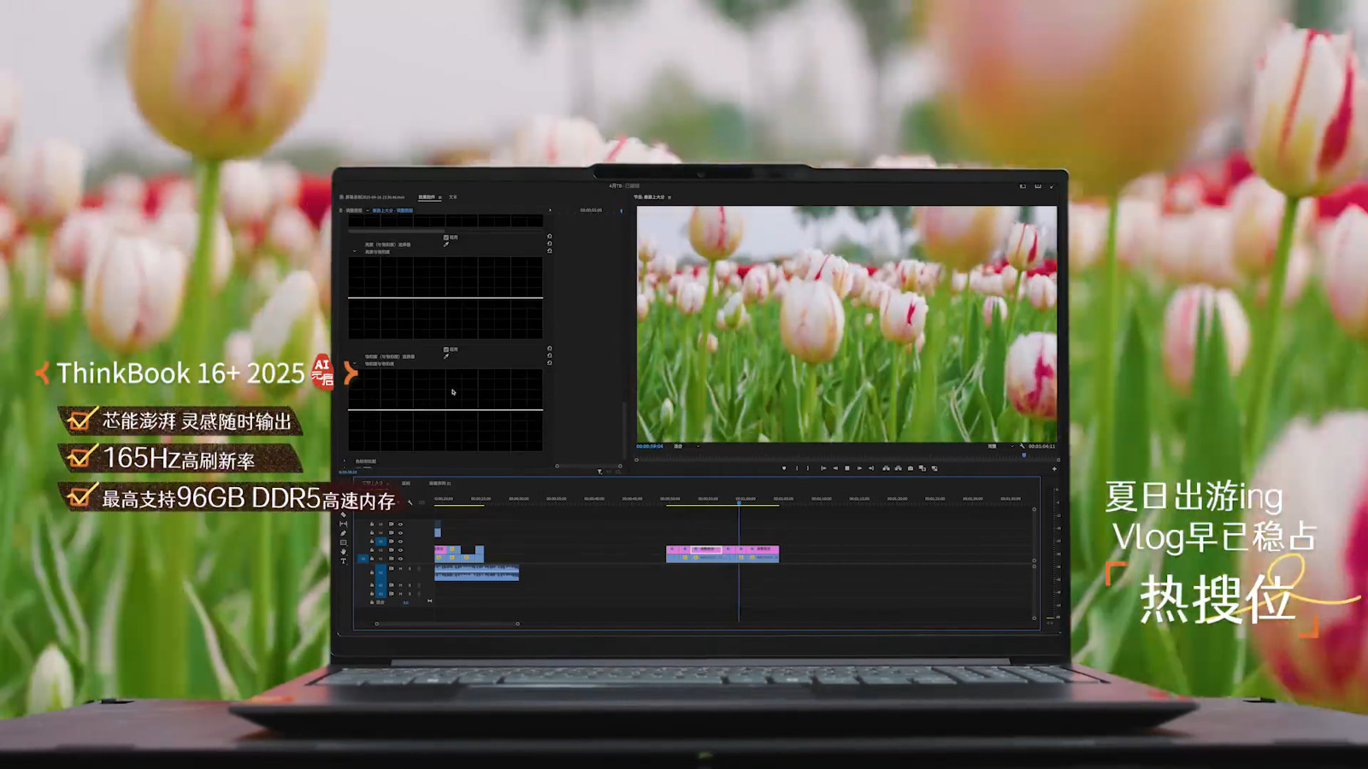
Task: Open the 完整 playback resolution dropdown
Action: tap(1001, 446)
